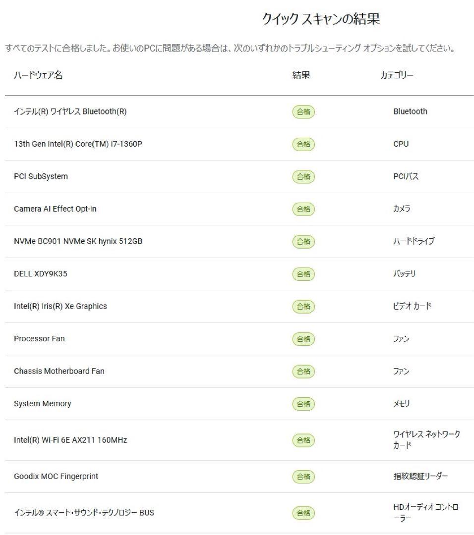Click the 結果 column header
Screen dimensions: 474x535
301,75
